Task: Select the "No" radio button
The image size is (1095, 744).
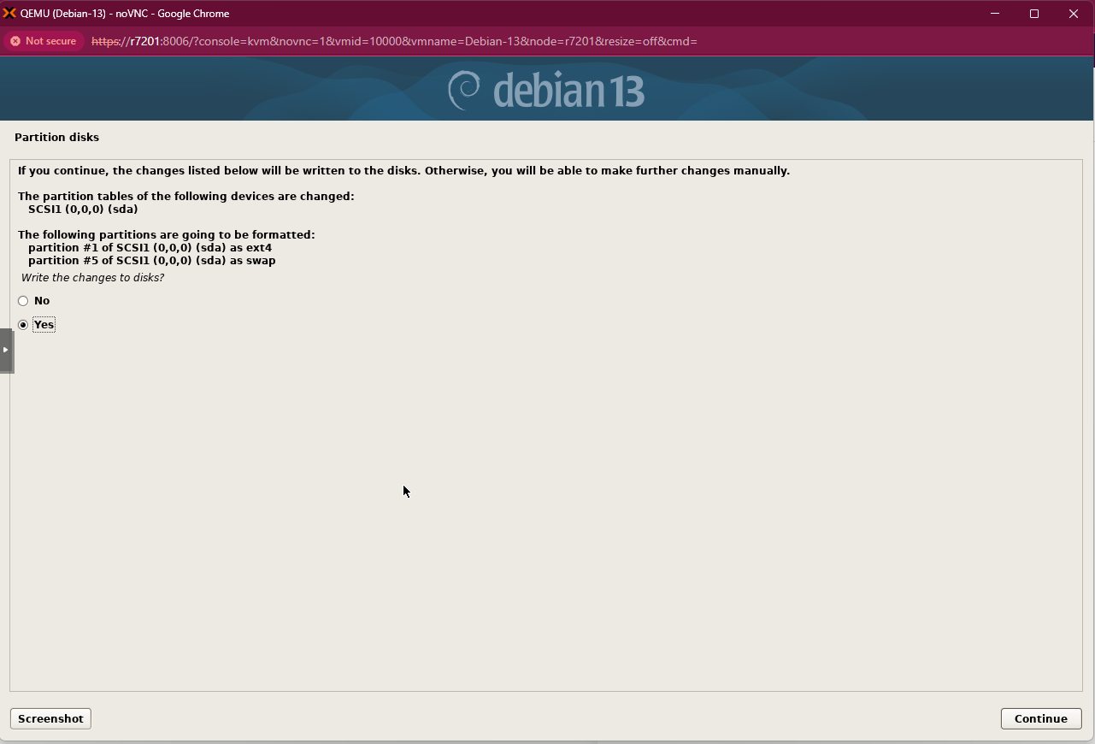Action: [x=23, y=300]
